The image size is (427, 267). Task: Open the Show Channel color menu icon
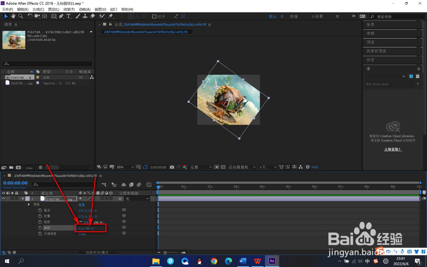[185, 167]
